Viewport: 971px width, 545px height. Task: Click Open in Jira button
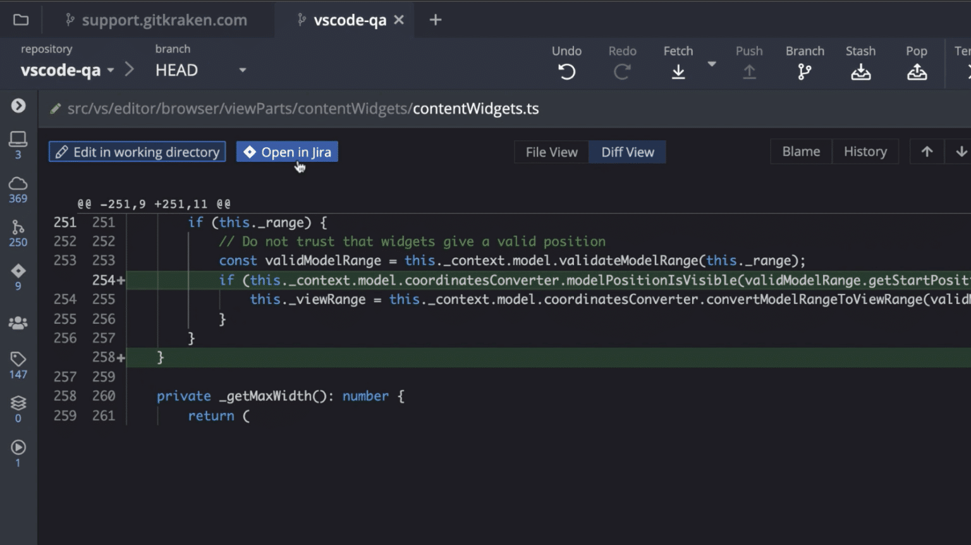tap(287, 152)
